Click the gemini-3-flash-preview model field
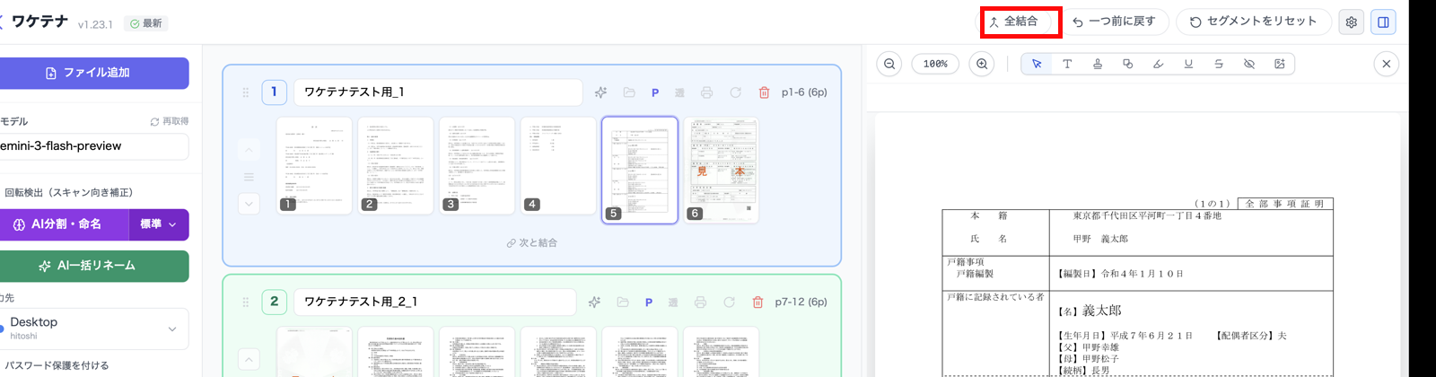 [x=92, y=146]
